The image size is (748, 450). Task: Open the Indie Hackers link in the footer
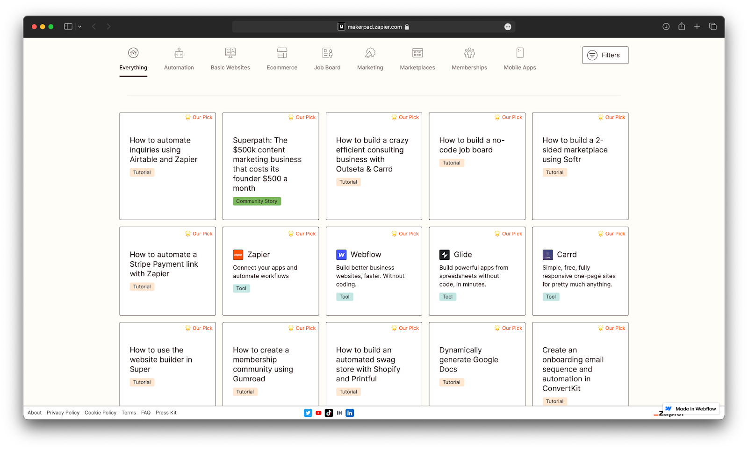click(x=339, y=413)
